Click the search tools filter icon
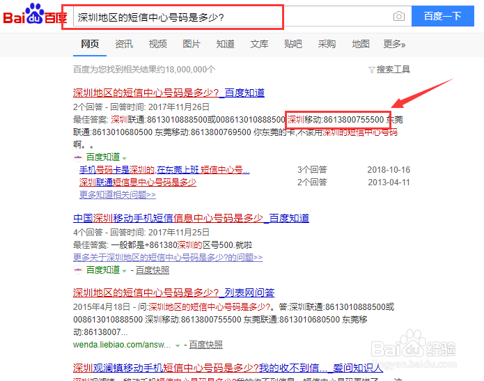 (x=372, y=70)
